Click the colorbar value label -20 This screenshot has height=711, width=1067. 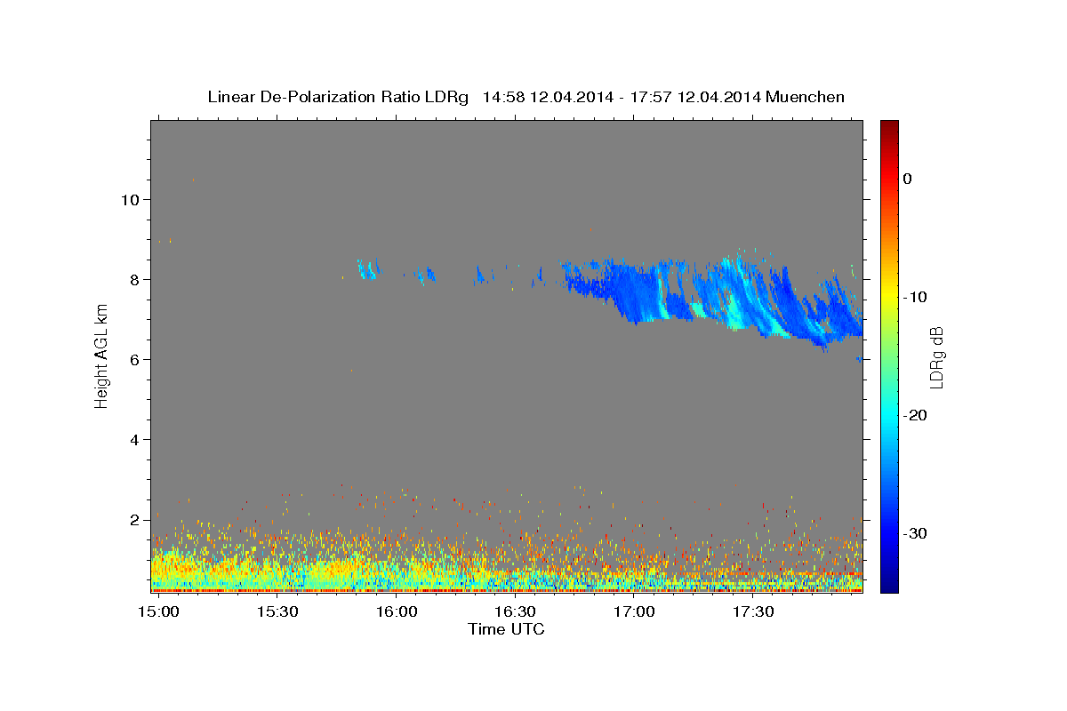(915, 415)
